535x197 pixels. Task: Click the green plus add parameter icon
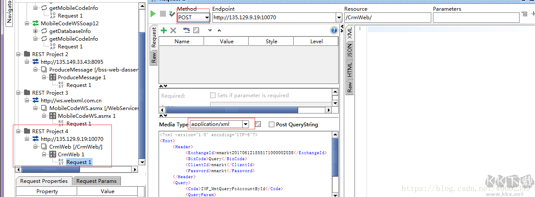163,30
